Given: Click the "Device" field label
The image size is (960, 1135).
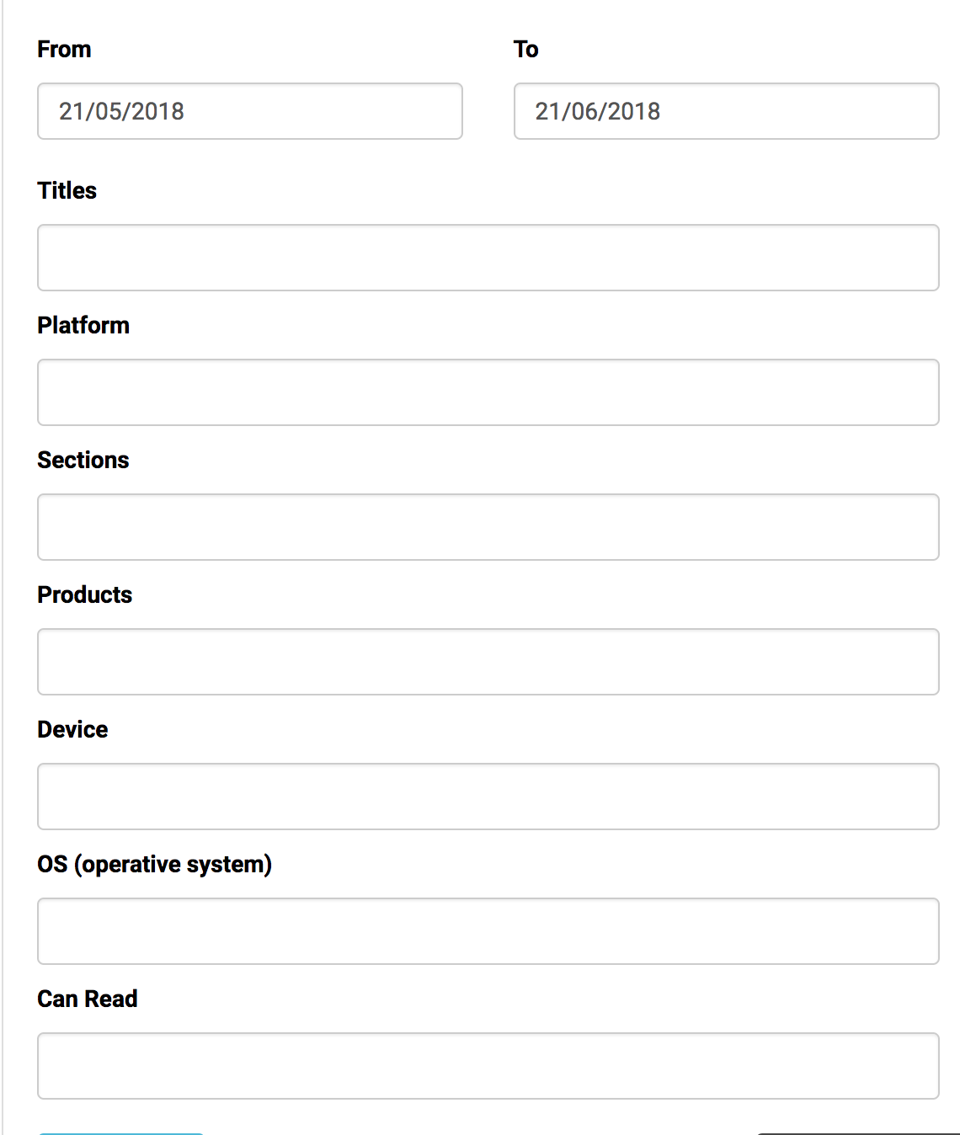Looking at the screenshot, I should pos(72,730).
